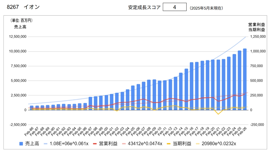The width and height of the screenshot is (271, 154).
Task: Click the 500,000 right axis value
Action: tap(256, 81)
